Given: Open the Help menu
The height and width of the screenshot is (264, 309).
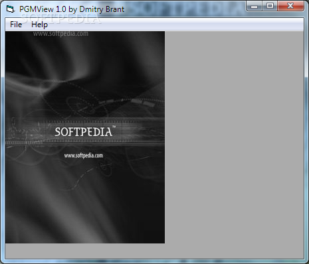Looking at the screenshot, I should (39, 25).
